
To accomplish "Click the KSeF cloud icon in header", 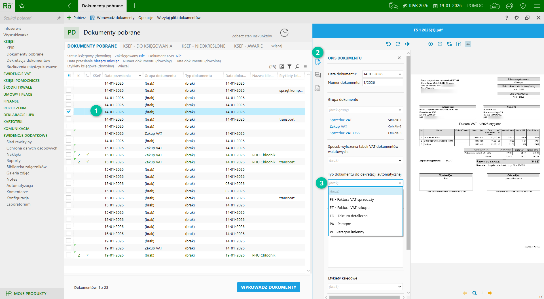I will point(494,6).
